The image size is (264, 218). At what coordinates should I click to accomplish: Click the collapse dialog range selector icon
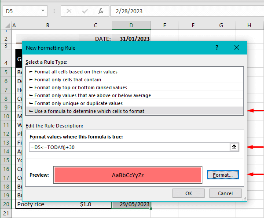pos(235,147)
